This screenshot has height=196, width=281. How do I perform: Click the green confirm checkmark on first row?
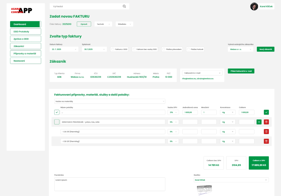pyautogui.click(x=266, y=112)
